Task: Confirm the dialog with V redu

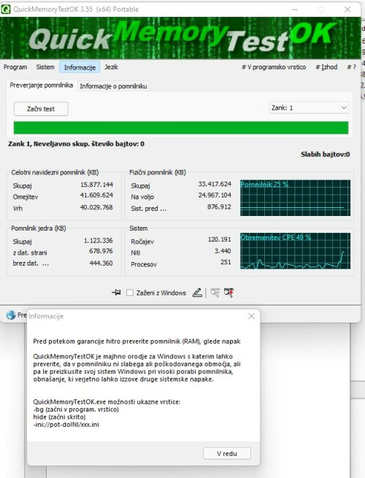Action: (227, 453)
